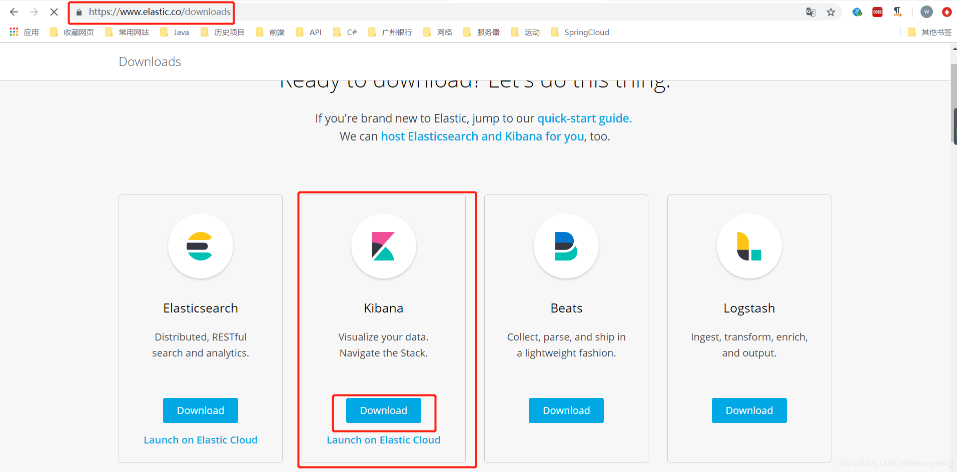Click the Elasticsearch card title
This screenshot has height=472, width=957.
click(201, 308)
